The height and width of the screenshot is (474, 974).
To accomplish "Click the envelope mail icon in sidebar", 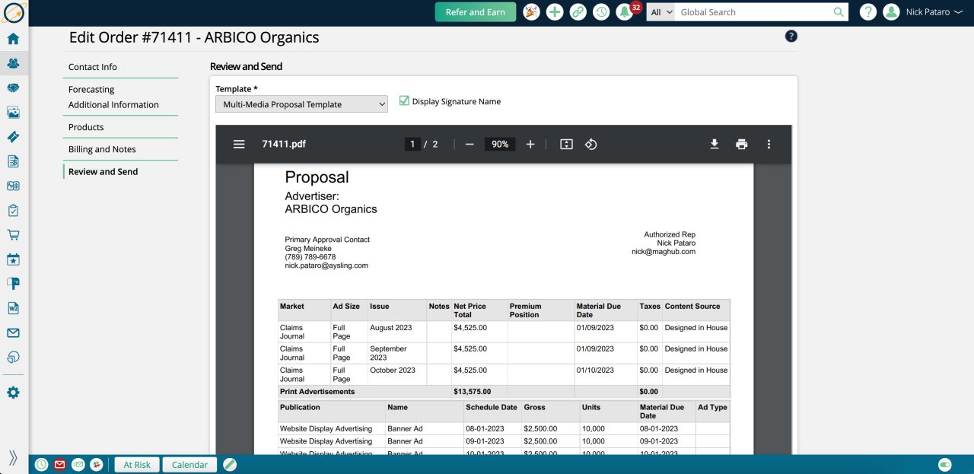I will [12, 332].
